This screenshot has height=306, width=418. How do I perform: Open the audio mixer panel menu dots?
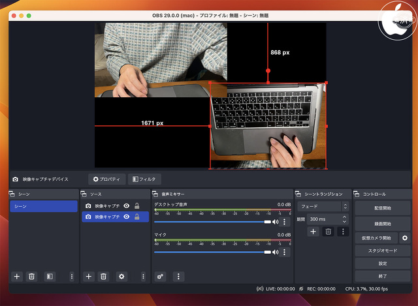coord(178,277)
